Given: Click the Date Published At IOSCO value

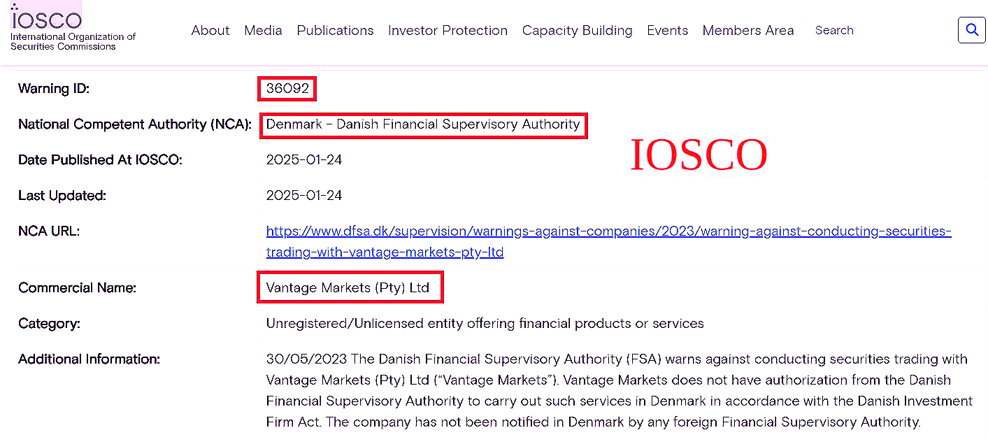Looking at the screenshot, I should 304,160.
